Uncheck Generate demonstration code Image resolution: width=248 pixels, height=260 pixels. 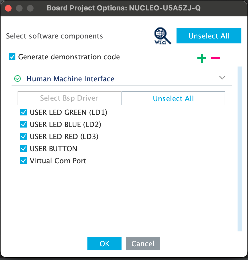[x=12, y=57]
